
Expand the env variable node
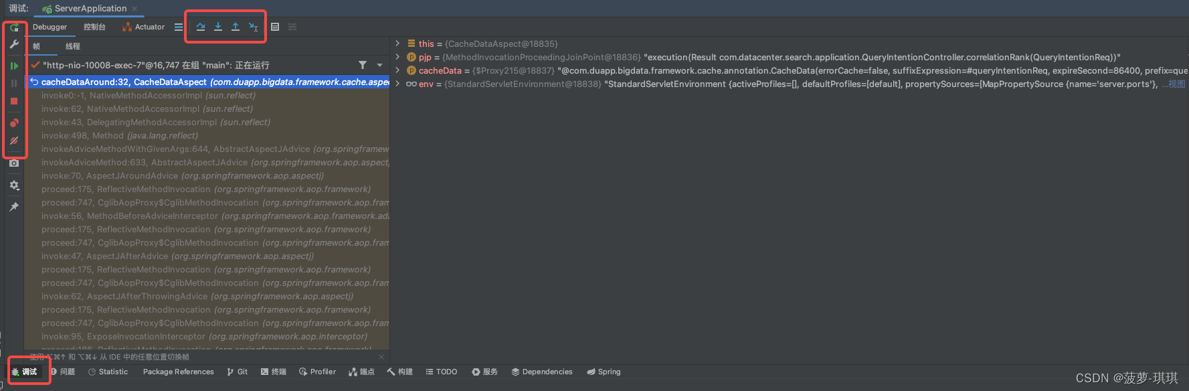(397, 84)
